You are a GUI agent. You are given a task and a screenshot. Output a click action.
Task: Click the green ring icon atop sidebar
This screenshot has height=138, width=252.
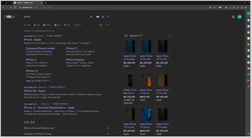(248, 14)
